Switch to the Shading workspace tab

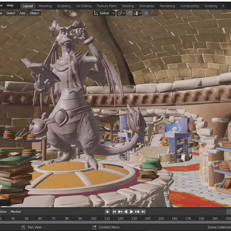128,6
